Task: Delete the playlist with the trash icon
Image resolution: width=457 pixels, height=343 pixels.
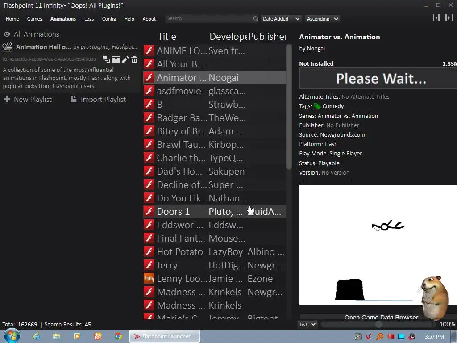Action: pyautogui.click(x=134, y=59)
